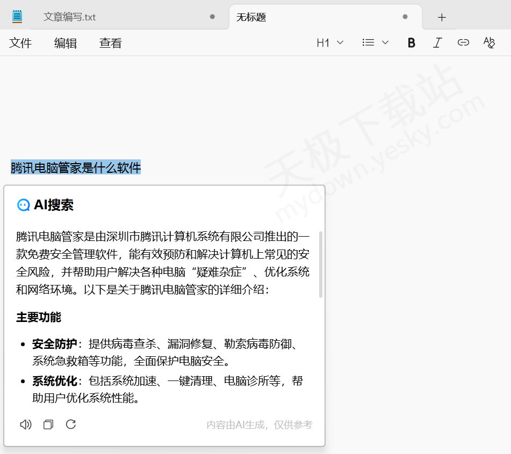Screen dimensions: 511x454
Task: Regenerate the AI search answer
Action: (71, 424)
